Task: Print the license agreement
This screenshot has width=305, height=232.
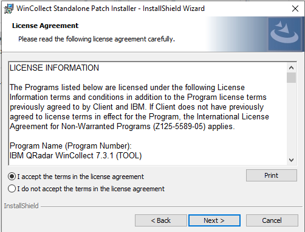Action: 272,175
